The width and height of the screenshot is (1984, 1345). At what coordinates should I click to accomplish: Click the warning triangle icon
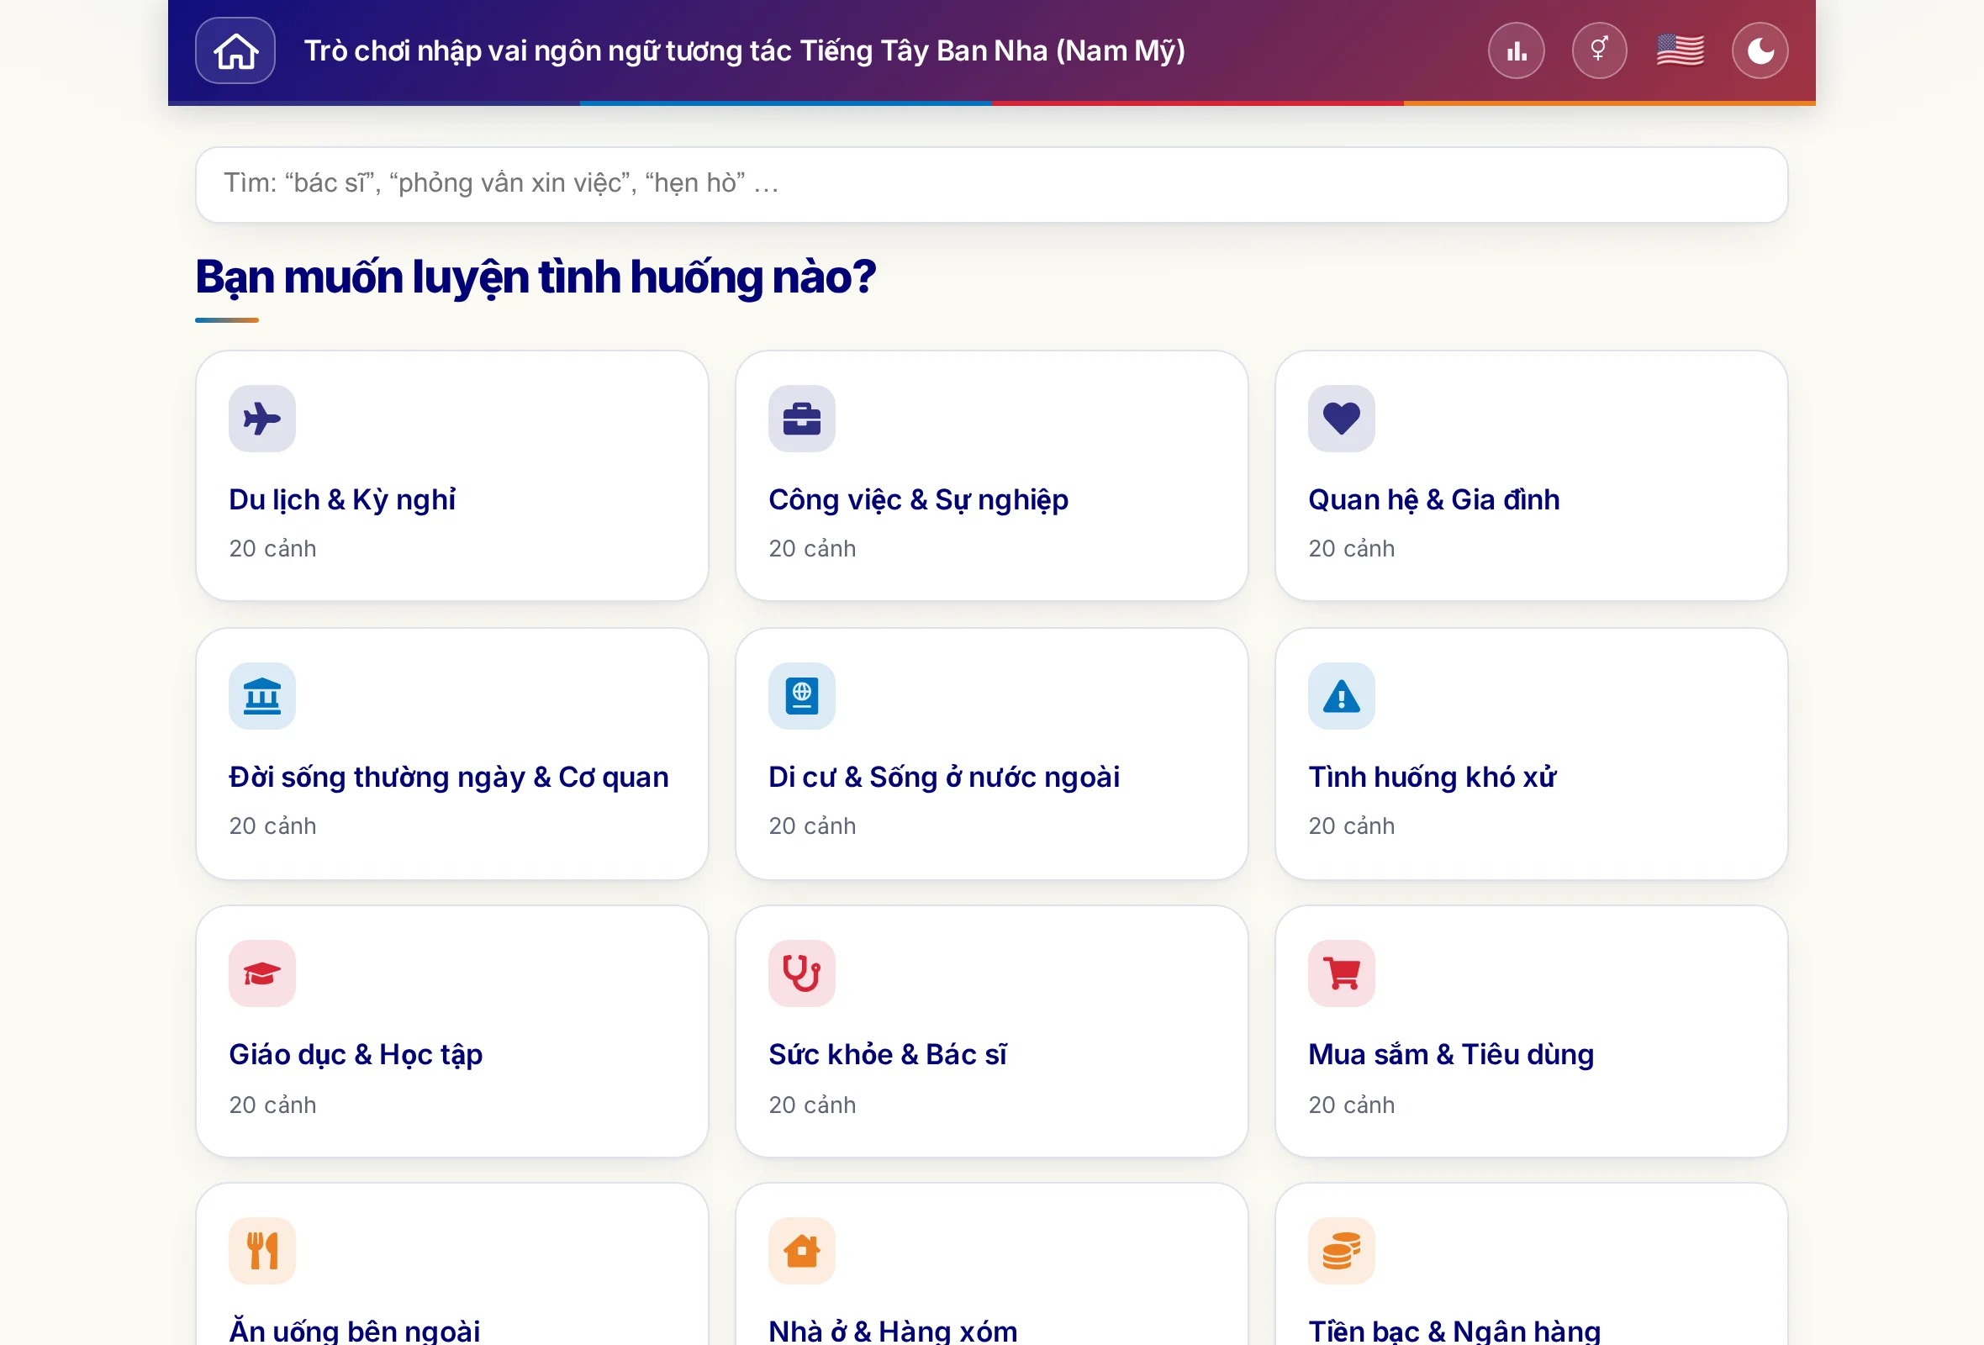pyautogui.click(x=1341, y=695)
